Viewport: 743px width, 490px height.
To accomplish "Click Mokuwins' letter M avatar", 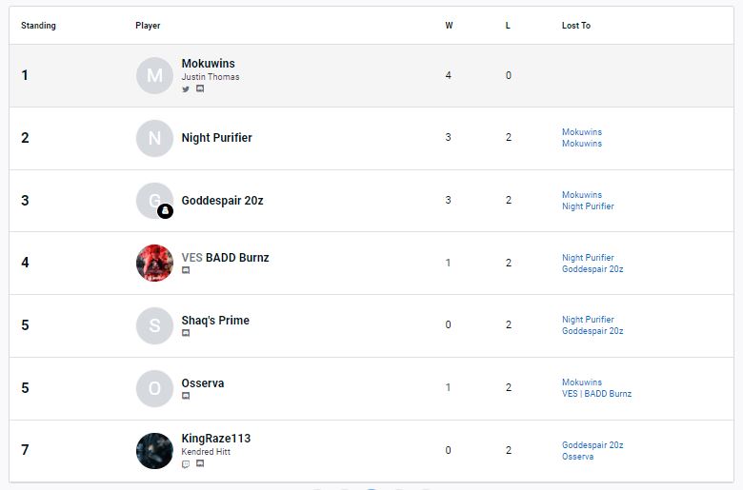I will (x=154, y=75).
